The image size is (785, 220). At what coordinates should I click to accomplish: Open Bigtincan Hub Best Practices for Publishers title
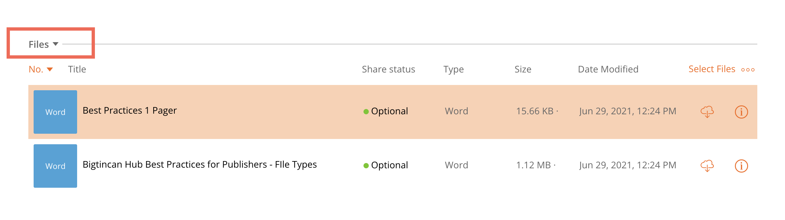pos(200,165)
